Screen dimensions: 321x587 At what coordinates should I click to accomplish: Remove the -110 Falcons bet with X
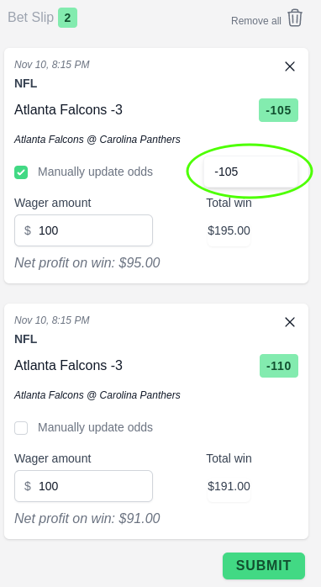pyautogui.click(x=290, y=322)
